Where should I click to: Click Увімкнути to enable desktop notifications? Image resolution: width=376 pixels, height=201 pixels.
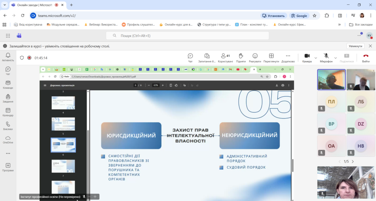pyautogui.click(x=355, y=46)
